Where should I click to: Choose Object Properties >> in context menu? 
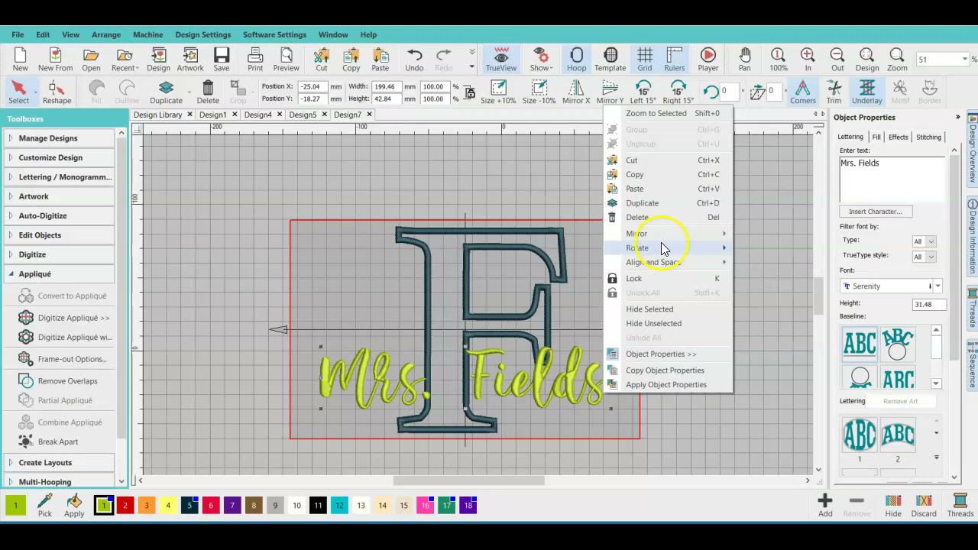tap(669, 354)
